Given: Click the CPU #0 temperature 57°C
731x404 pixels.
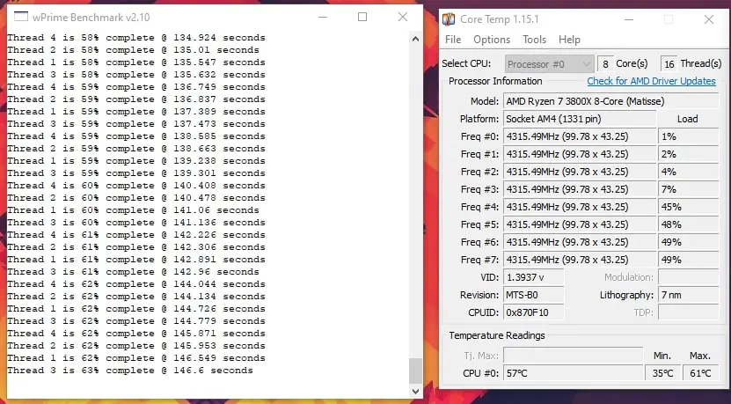Looking at the screenshot, I should click(573, 373).
